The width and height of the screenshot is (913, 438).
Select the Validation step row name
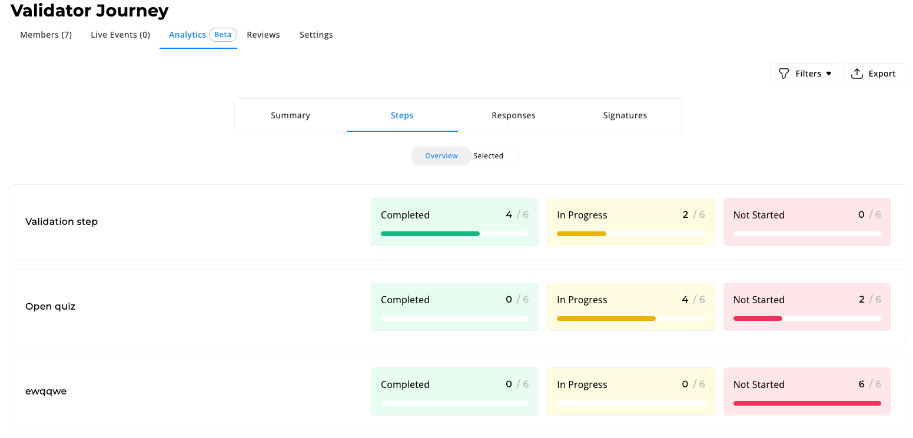61,222
